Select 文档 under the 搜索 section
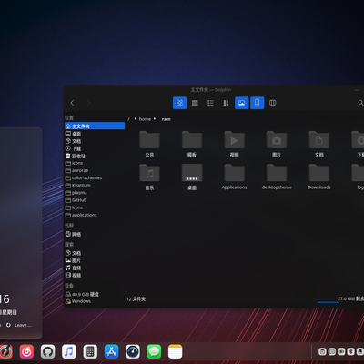 pos(95,253)
